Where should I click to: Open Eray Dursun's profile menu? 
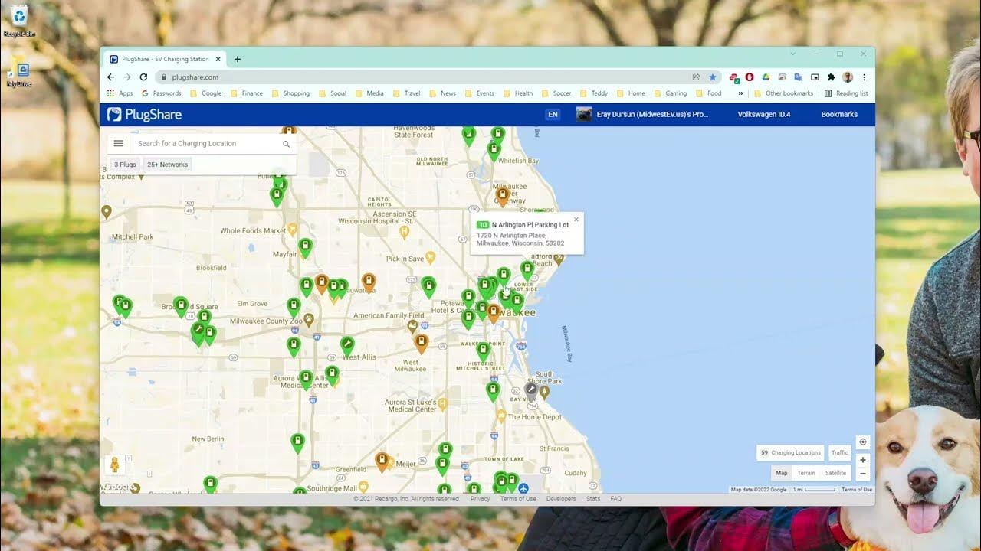(643, 114)
